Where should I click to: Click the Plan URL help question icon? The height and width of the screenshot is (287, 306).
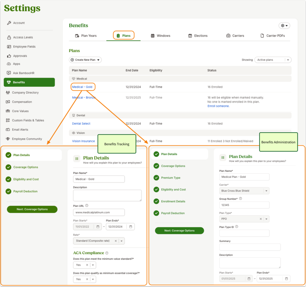87,206
